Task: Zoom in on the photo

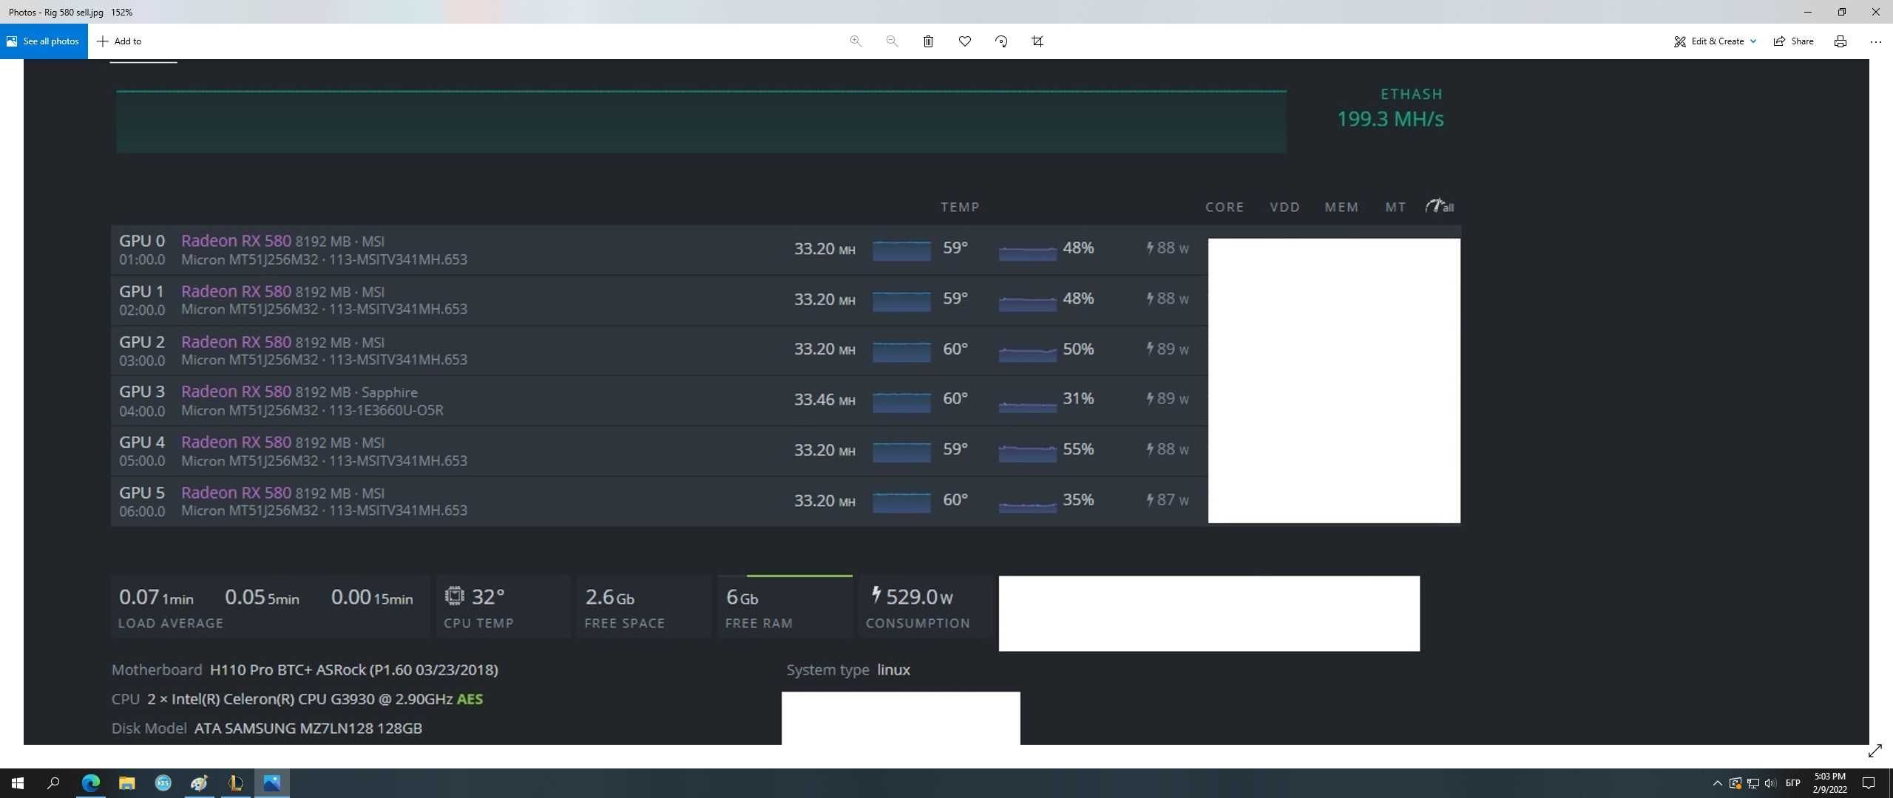Action: [856, 41]
